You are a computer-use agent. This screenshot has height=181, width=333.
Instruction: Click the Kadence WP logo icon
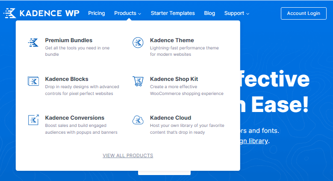pos(10,13)
